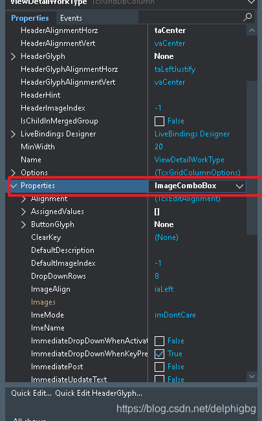This screenshot has width=262, height=421.
Task: Select the taCenter value of HeaderAlignmentHorz
Action: tap(170, 30)
